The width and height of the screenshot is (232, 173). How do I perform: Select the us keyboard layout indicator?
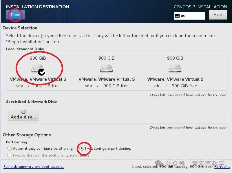click(189, 16)
